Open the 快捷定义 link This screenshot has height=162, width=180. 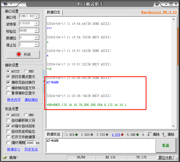pyautogui.click(x=14, y=149)
